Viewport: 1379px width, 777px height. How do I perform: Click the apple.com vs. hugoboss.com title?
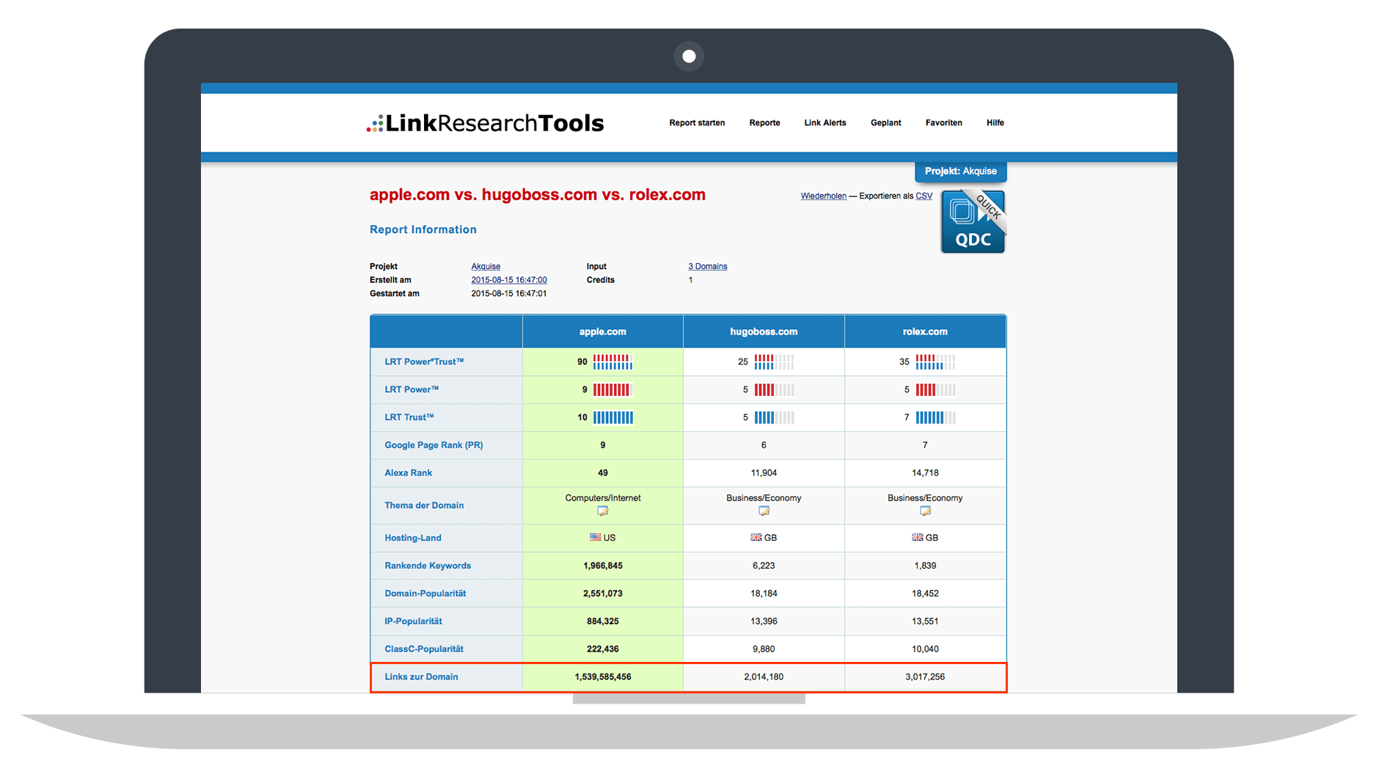[538, 195]
